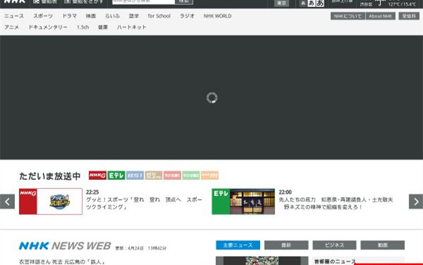Select the medium font size あ
423x265 pixels.
312,4
